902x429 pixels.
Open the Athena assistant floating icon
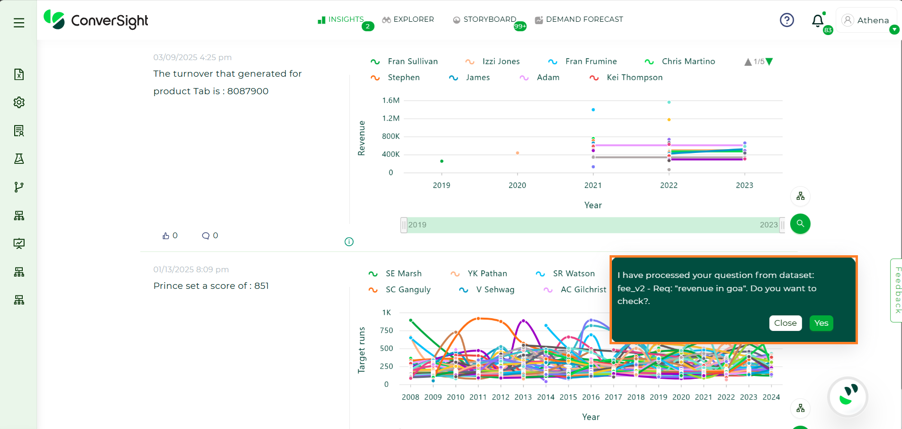[848, 396]
